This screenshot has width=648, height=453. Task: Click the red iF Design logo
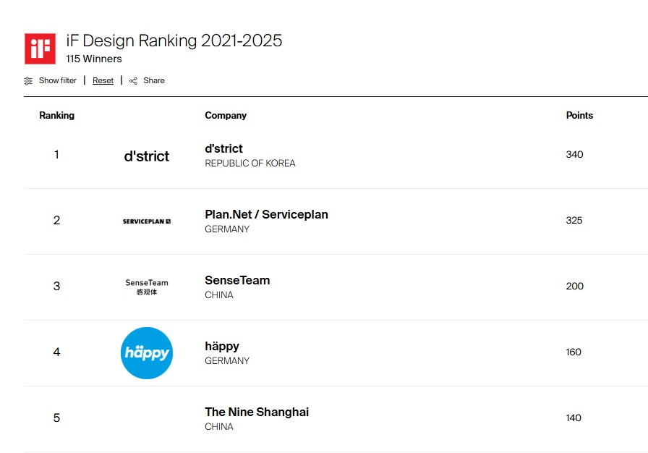tap(40, 48)
